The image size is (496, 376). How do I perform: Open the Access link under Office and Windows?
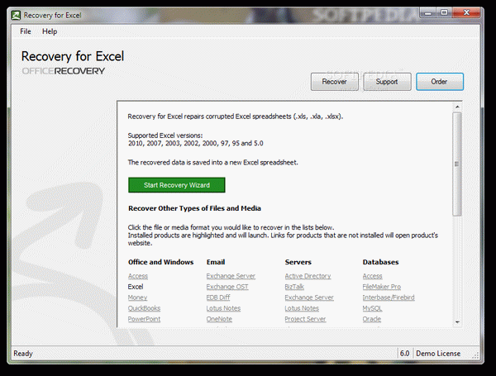tap(138, 276)
